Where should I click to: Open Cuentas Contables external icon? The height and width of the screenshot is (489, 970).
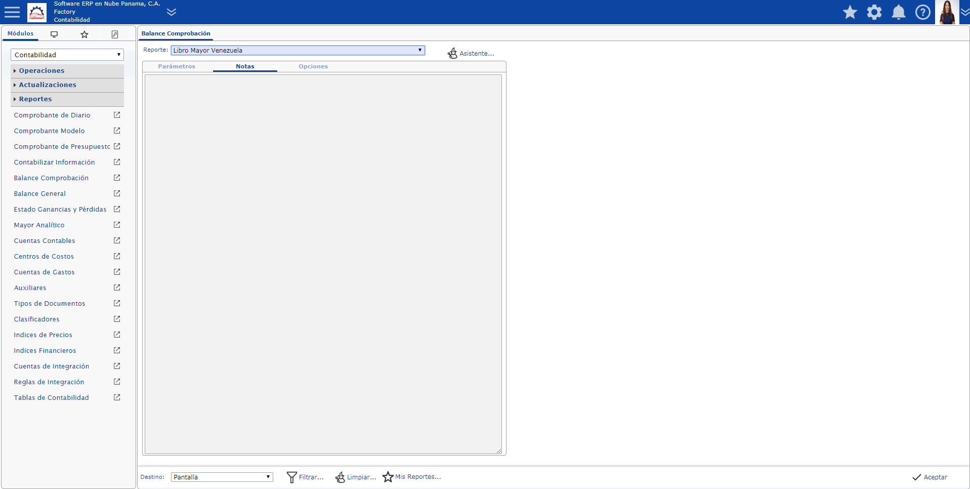[117, 240]
